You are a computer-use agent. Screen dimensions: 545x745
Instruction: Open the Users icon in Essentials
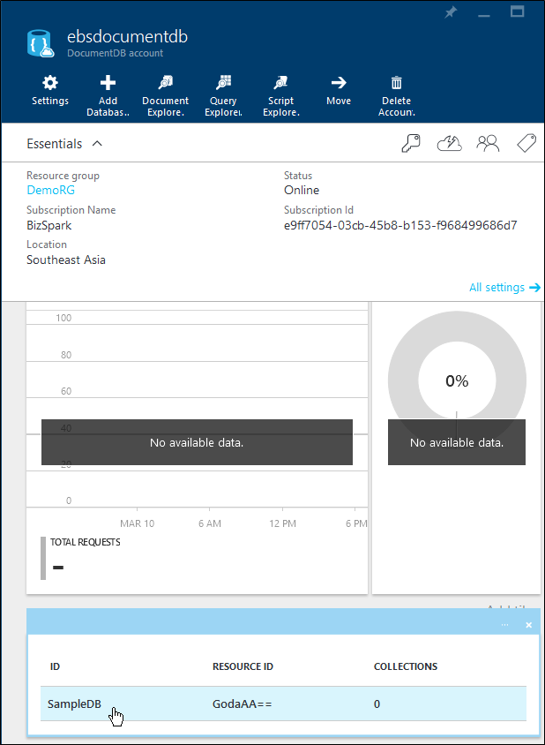click(x=488, y=144)
